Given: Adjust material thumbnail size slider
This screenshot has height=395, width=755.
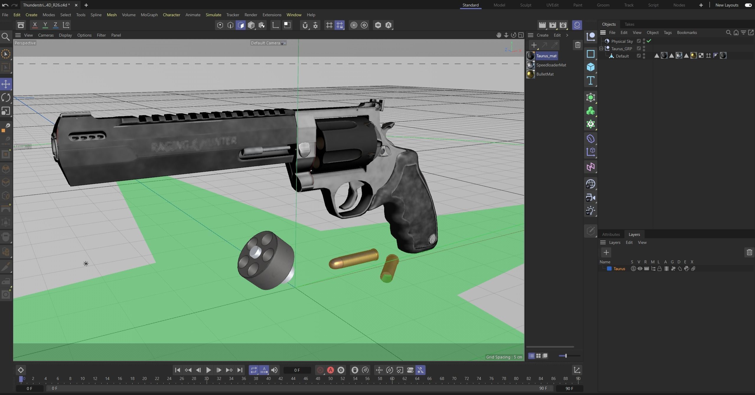Looking at the screenshot, I should [569, 356].
